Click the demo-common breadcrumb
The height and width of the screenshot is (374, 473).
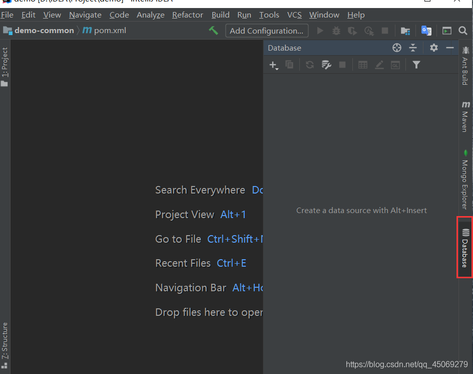[x=44, y=31]
